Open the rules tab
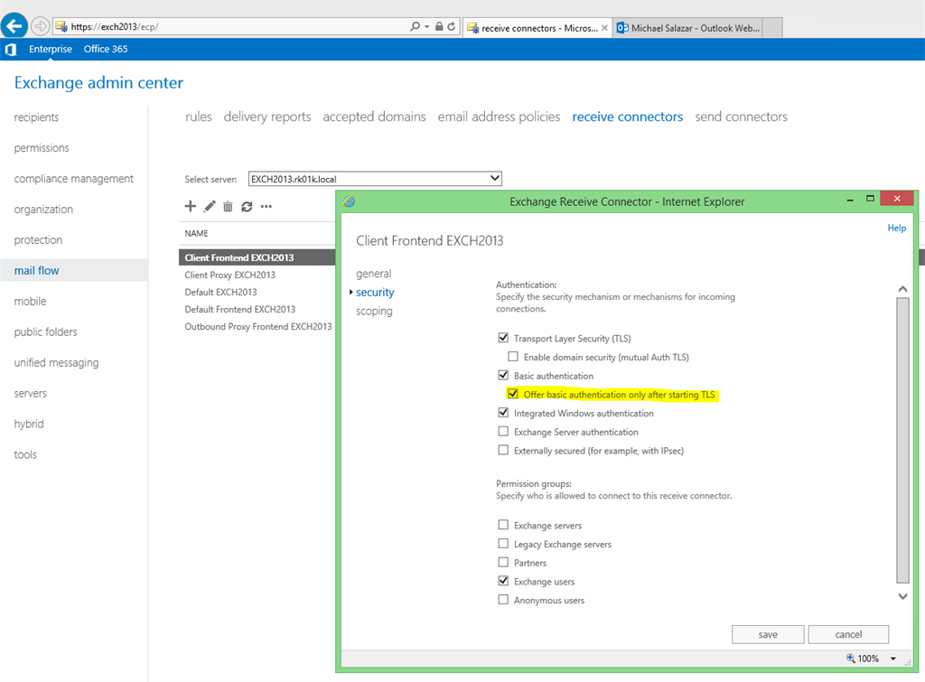The image size is (925, 682). [198, 117]
